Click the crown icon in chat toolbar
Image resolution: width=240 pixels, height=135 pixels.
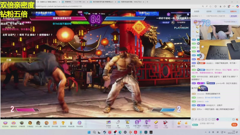coord(199,119)
